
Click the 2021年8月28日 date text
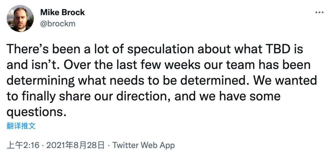[75, 145]
